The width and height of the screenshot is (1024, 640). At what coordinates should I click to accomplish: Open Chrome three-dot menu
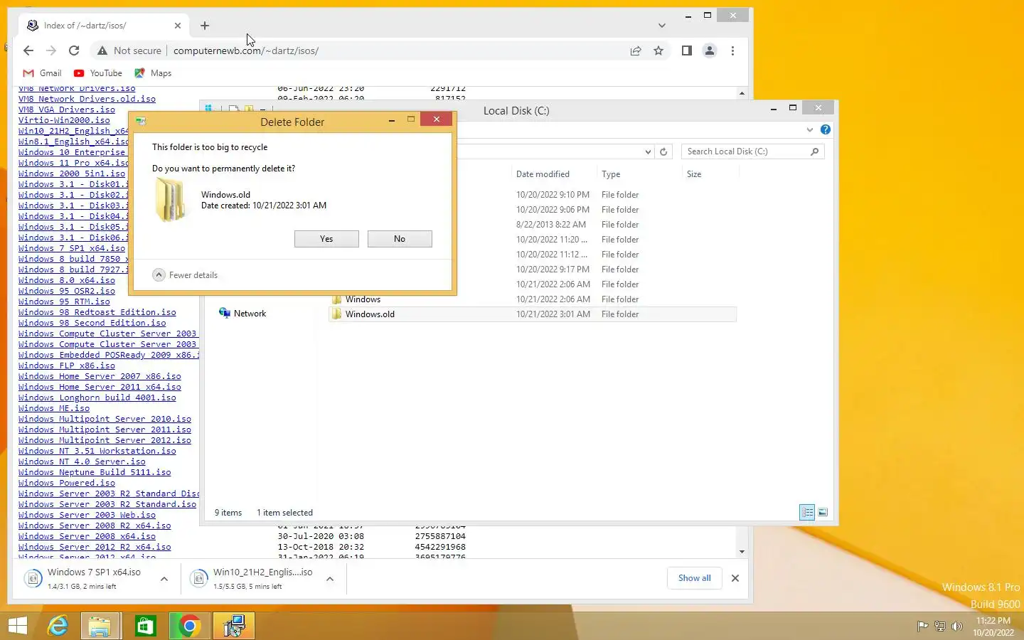pyautogui.click(x=732, y=50)
